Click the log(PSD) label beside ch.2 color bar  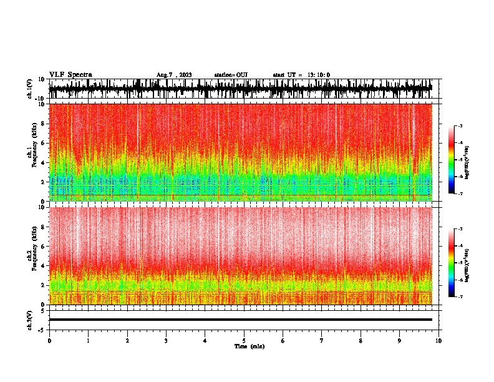(x=467, y=265)
